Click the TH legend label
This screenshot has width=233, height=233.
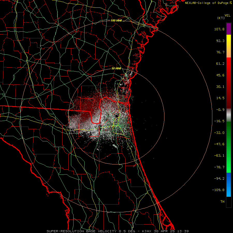[x=222, y=202]
